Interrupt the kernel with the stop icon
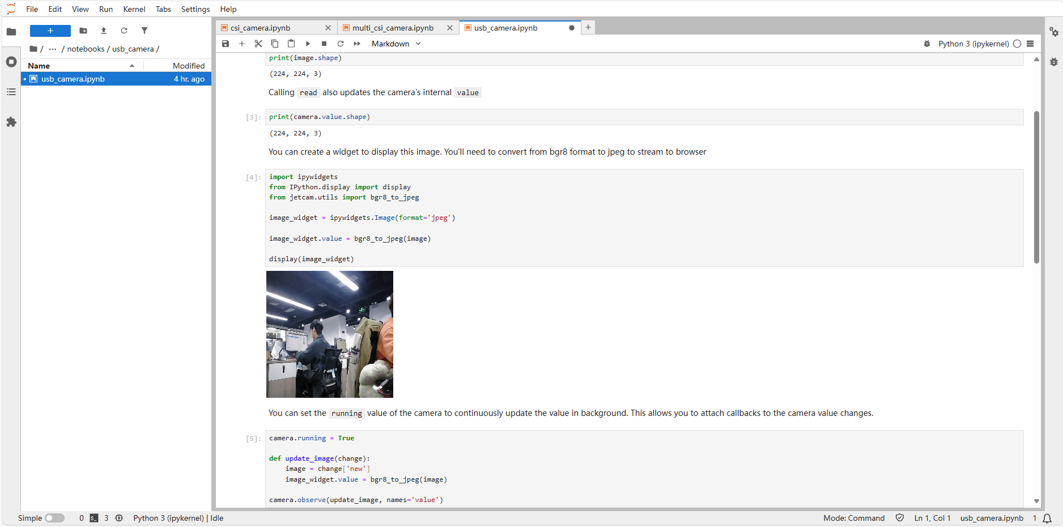This screenshot has width=1063, height=527. [324, 44]
